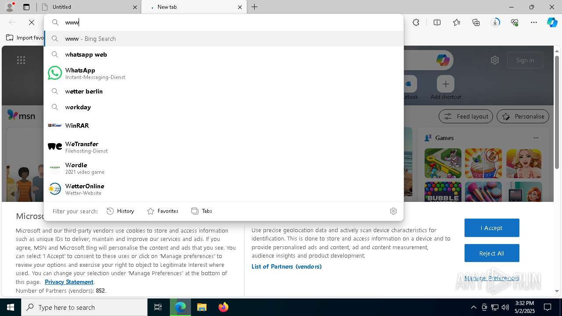Open the mini golf game thumbnail

point(443,163)
